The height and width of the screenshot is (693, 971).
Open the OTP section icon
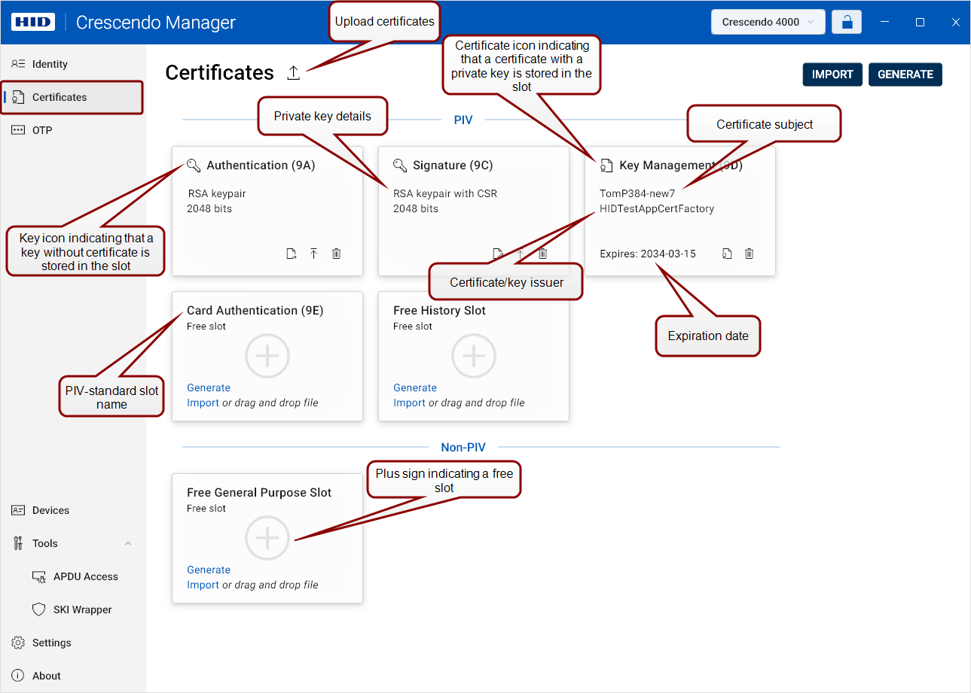click(19, 130)
